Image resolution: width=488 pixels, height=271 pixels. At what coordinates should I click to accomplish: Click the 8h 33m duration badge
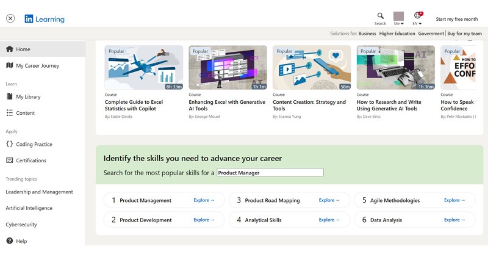tap(174, 87)
